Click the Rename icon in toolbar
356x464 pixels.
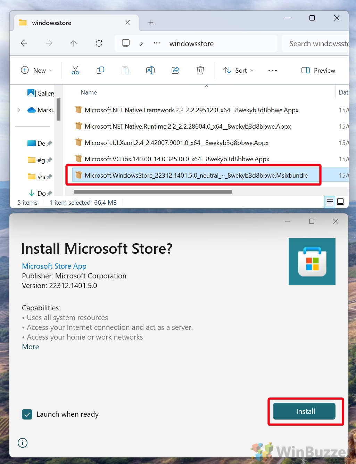[150, 71]
